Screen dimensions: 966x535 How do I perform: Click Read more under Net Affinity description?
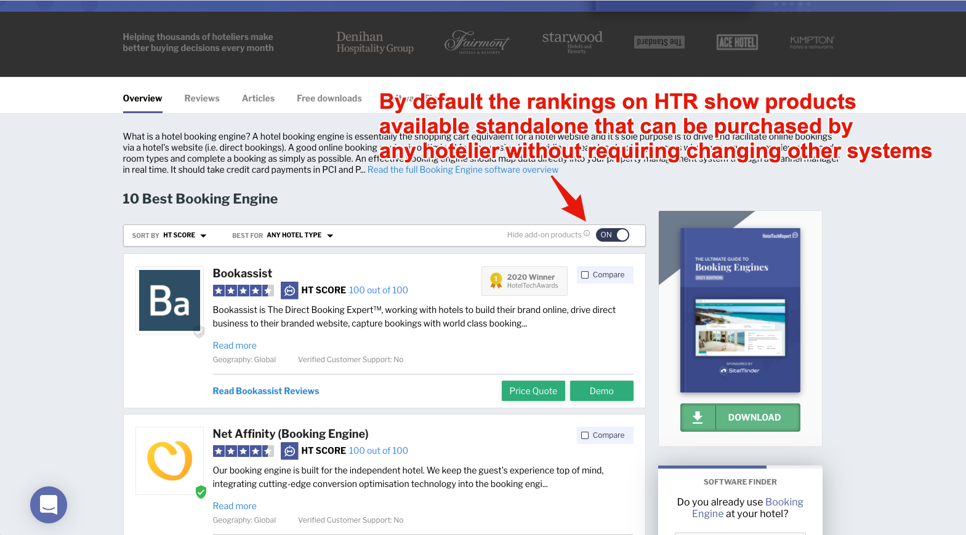[x=235, y=506]
